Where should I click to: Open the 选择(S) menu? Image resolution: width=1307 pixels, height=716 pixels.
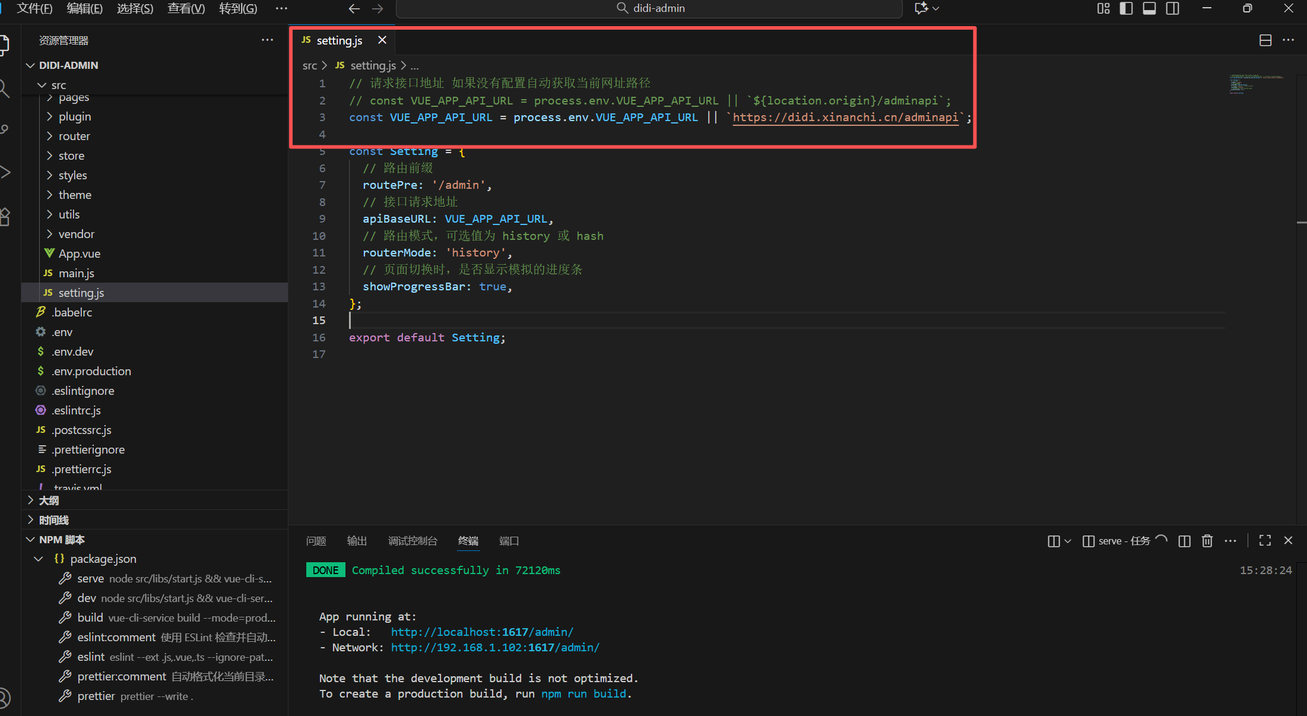(x=135, y=8)
